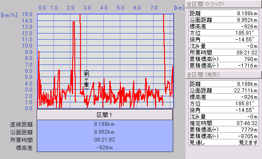This screenshot has height=159, width=262.
Task: Select the 全区間 (地形) panel header
Action: 224,74
